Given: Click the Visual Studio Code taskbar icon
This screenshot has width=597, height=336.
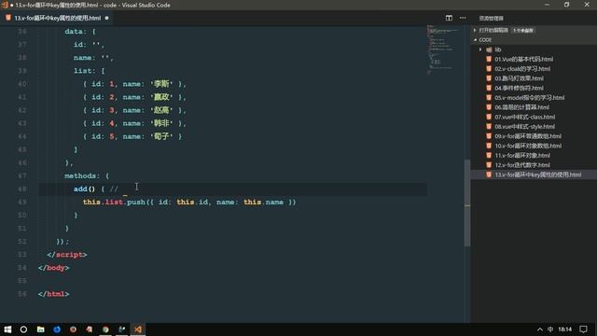Looking at the screenshot, I should (x=138, y=329).
